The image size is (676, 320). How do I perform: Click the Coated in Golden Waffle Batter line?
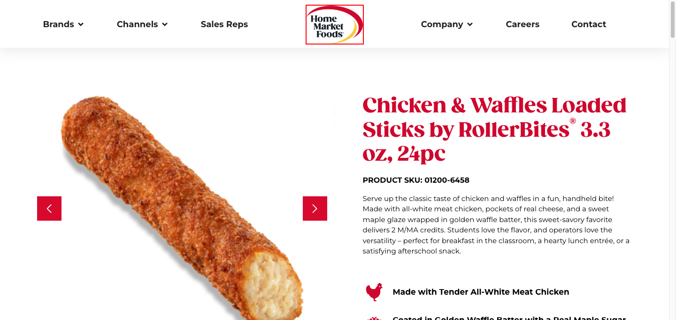tap(509, 318)
